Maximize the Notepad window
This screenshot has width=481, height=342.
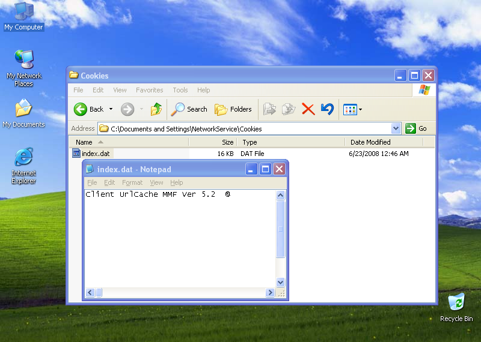265,169
